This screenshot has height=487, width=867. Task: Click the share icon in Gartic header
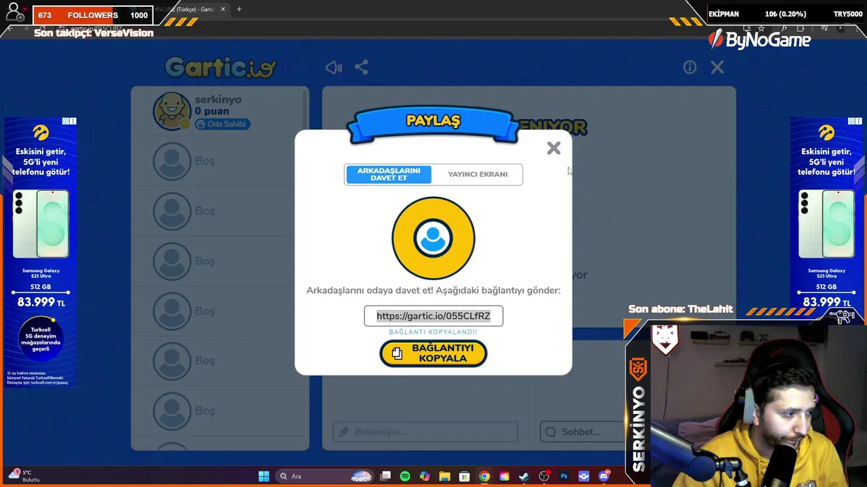coord(362,68)
